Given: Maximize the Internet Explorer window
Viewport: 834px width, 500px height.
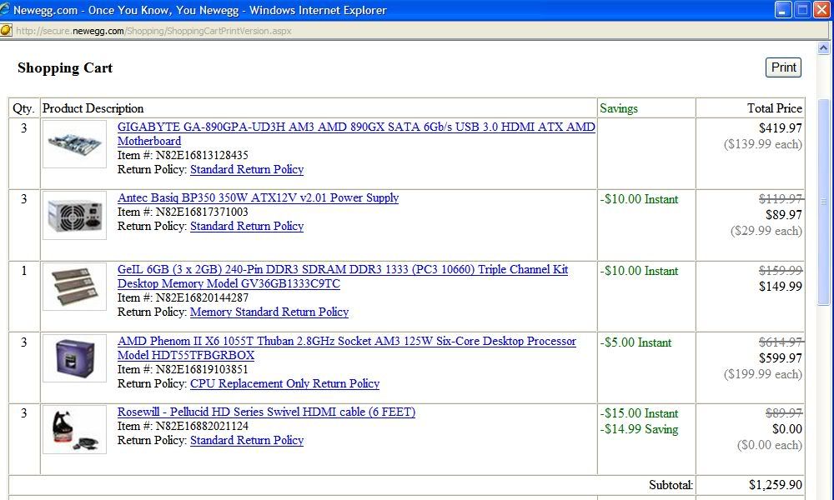Looking at the screenshot, I should pyautogui.click(x=802, y=10).
